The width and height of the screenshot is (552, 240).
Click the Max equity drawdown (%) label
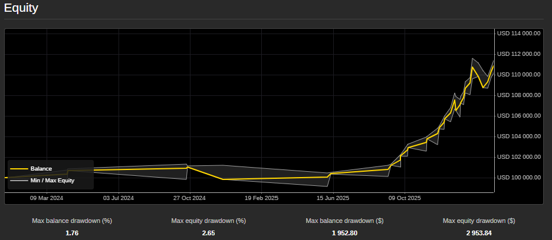[208, 221]
